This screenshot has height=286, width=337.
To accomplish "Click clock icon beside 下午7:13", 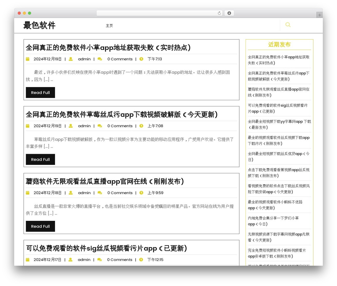I will [x=141, y=59].
